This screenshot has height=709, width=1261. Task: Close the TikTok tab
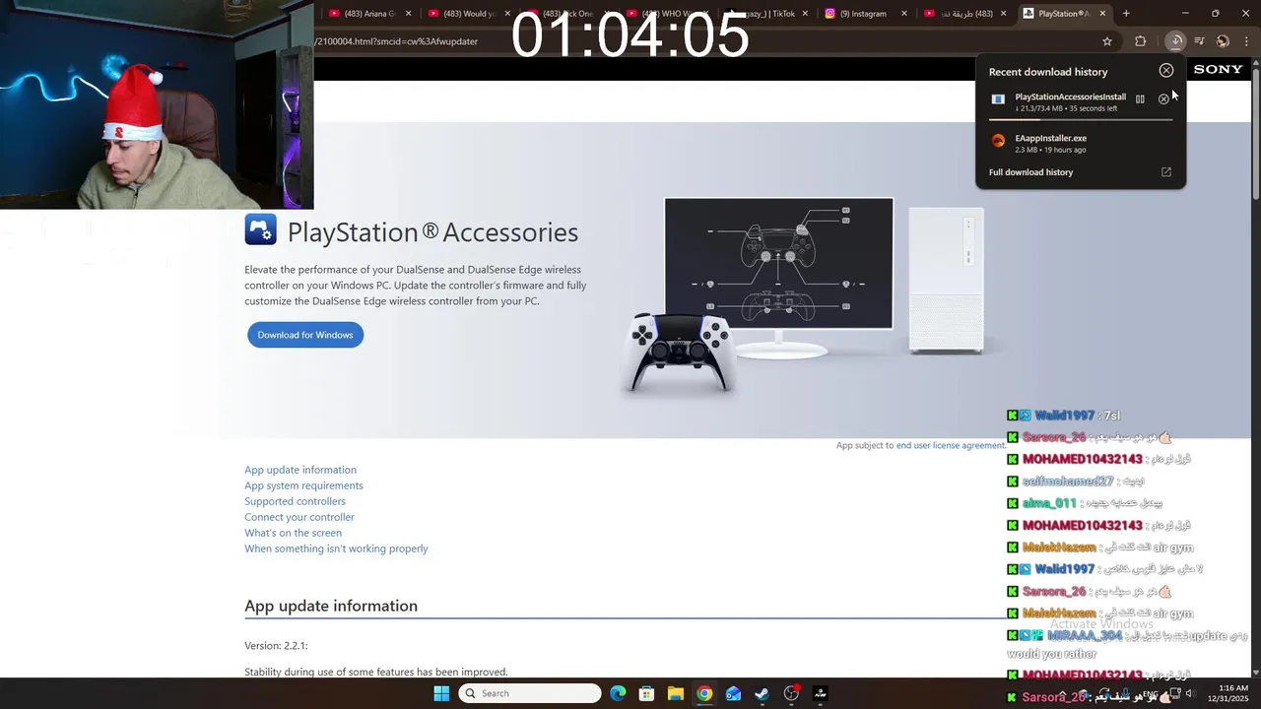(806, 14)
